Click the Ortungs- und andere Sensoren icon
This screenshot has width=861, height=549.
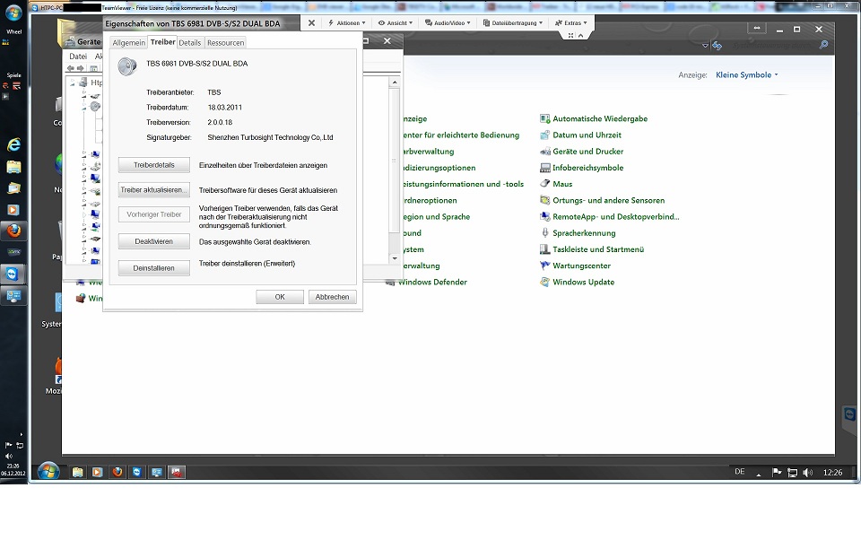coord(544,200)
